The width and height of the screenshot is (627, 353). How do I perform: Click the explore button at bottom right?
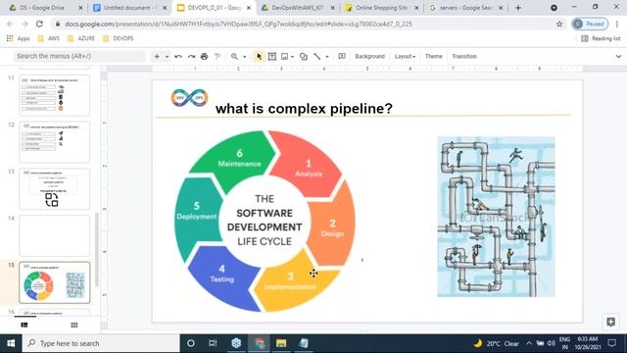(x=610, y=322)
